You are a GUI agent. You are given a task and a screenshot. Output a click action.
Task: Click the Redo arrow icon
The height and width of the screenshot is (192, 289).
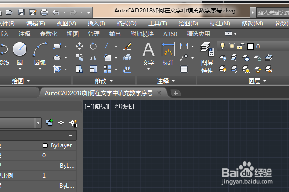[73, 12]
